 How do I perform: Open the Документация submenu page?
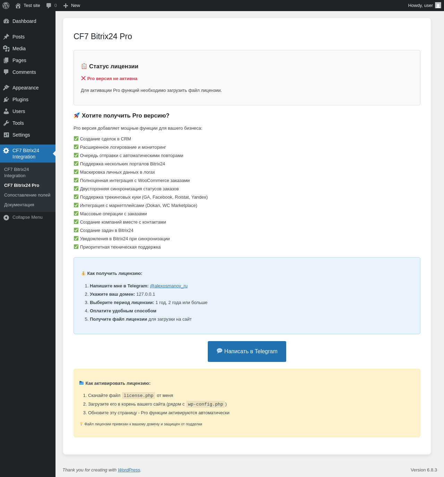tap(19, 205)
